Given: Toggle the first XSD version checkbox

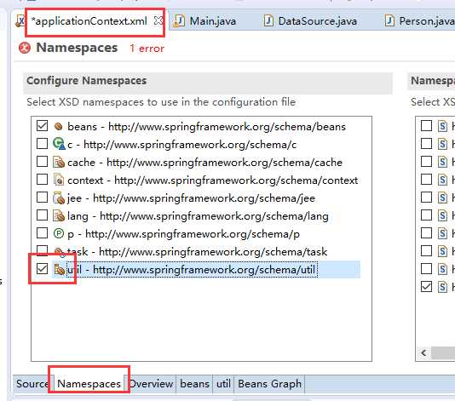Looking at the screenshot, I should (426, 126).
